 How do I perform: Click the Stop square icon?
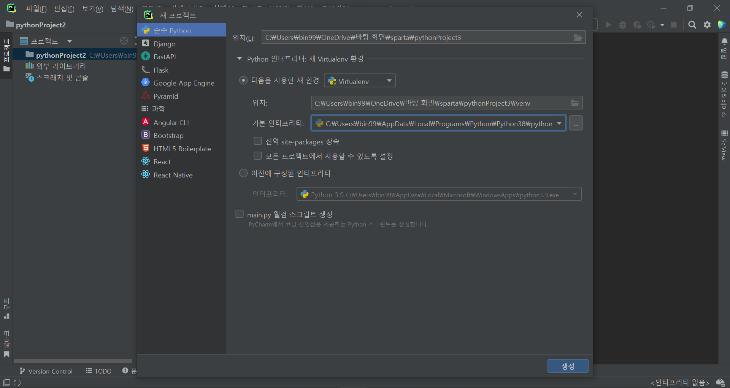point(674,25)
